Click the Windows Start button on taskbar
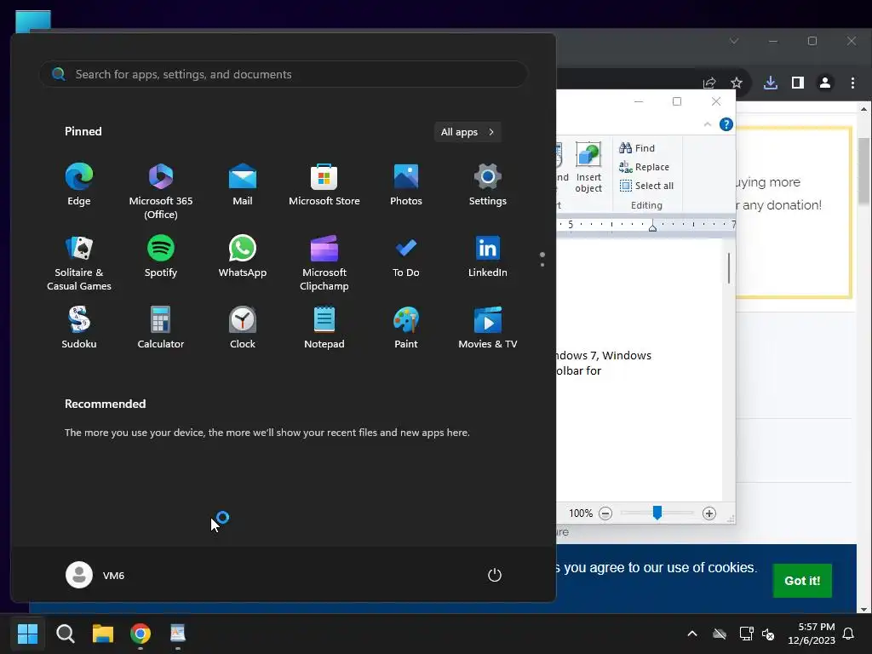The image size is (872, 654). (27, 634)
